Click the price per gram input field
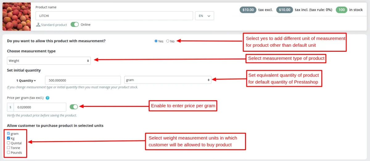 click(40, 107)
